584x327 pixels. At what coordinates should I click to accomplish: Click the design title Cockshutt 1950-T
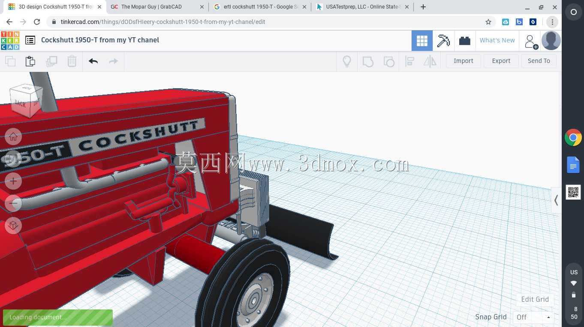(x=100, y=40)
